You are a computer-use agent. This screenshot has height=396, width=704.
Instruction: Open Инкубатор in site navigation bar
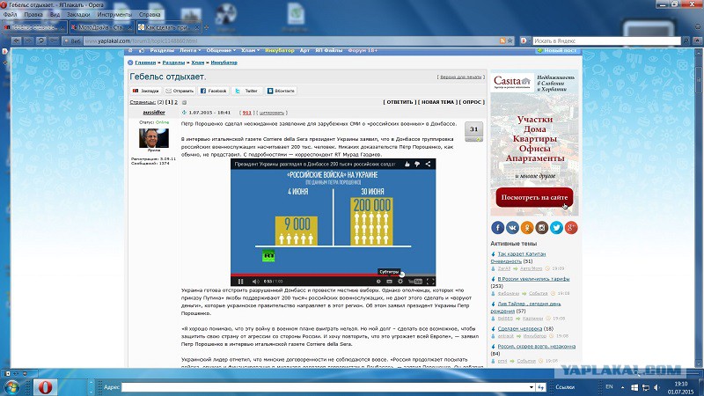point(279,50)
